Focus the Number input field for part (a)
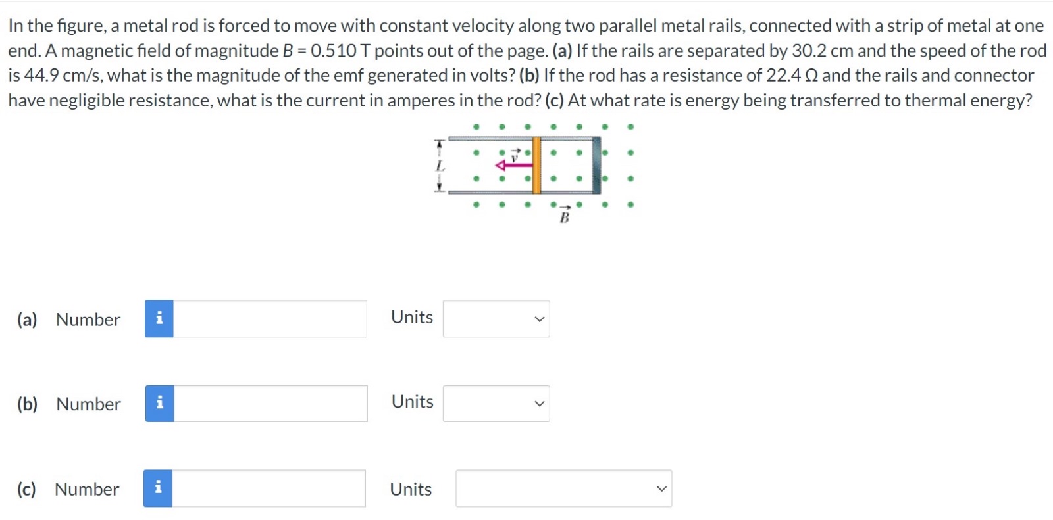This screenshot has height=520, width=1053. pos(270,319)
